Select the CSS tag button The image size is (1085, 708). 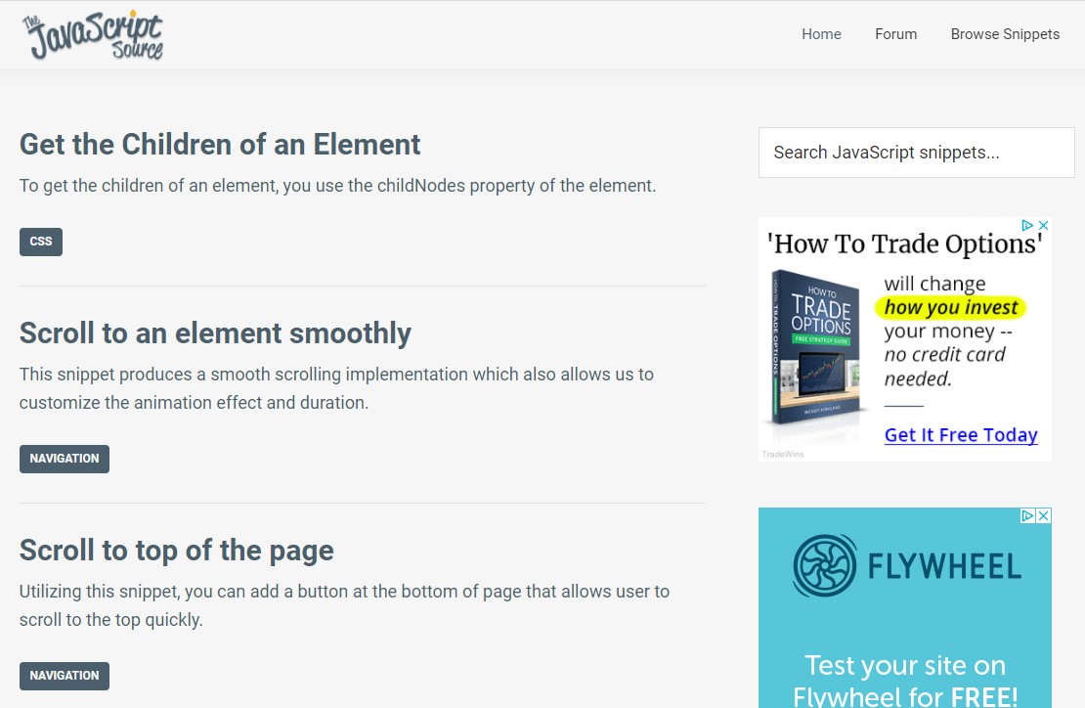(x=41, y=242)
